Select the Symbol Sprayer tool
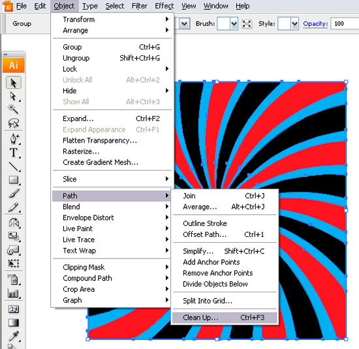 tap(14, 279)
